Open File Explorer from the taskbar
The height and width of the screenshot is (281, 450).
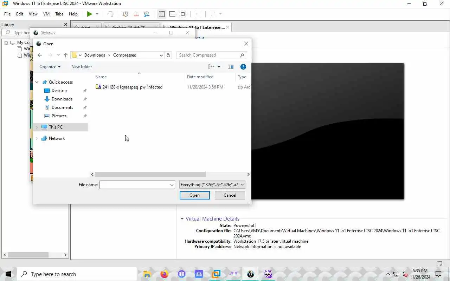tap(147, 274)
